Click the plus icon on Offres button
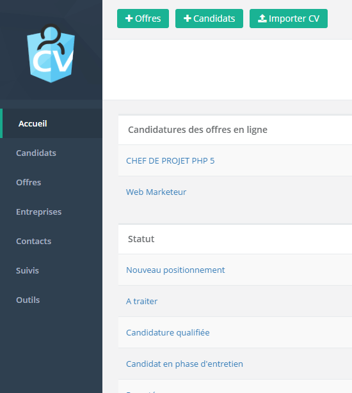 point(129,19)
